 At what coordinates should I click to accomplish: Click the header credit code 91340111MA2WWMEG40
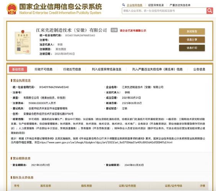(80, 36)
